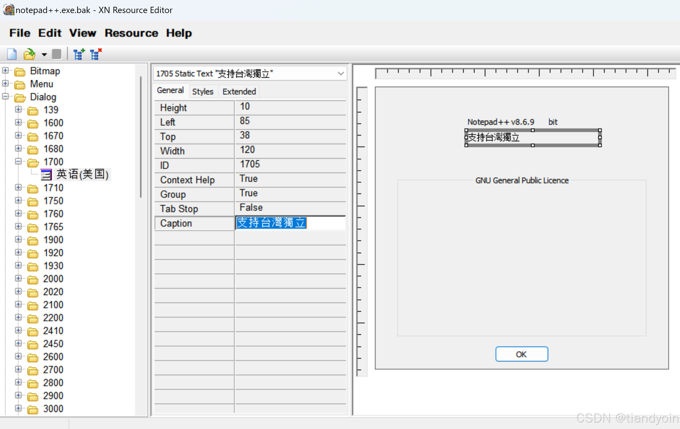The height and width of the screenshot is (429, 680).
Task: Switch to the Styles tab
Action: coord(203,91)
